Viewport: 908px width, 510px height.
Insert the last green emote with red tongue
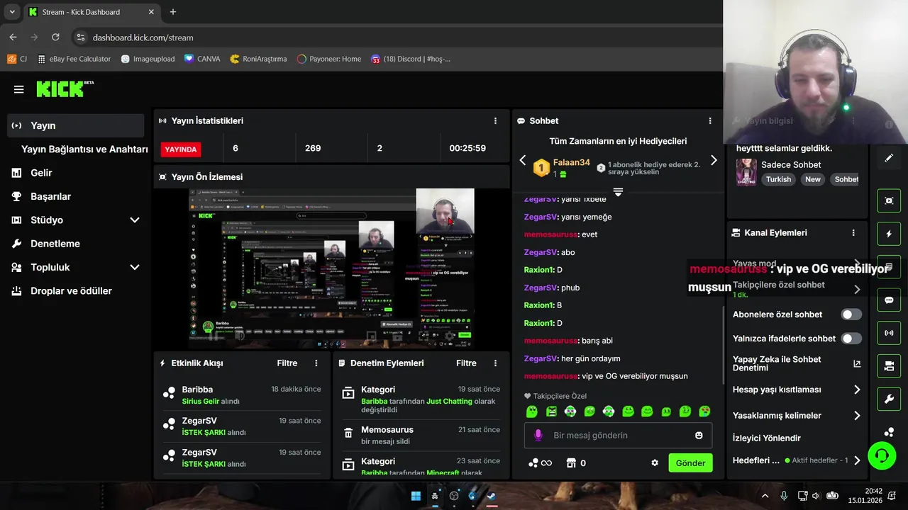click(704, 412)
